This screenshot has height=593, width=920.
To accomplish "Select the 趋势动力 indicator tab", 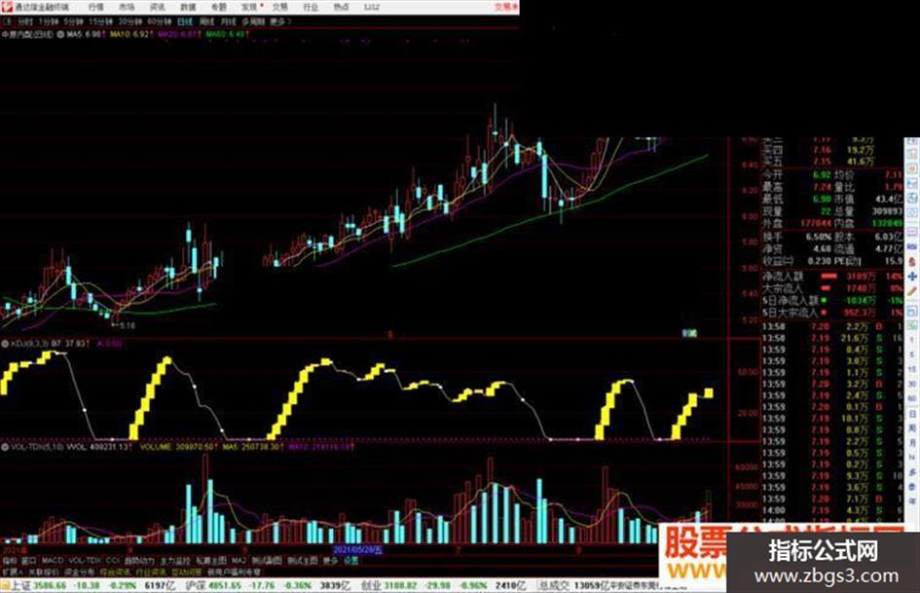I will click(x=139, y=561).
